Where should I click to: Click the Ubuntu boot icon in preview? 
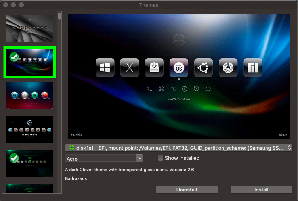click(x=204, y=67)
